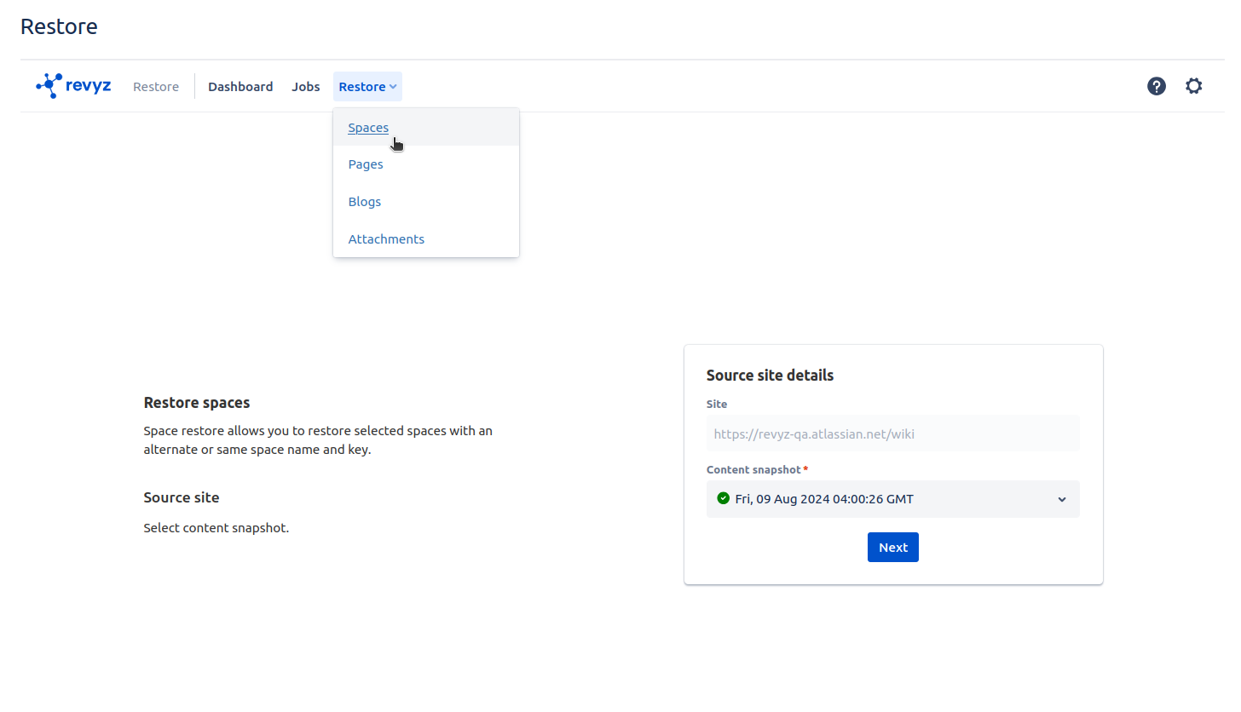Choose Pages in the Restore dropdown
Image resolution: width=1241 pixels, height=712 pixels.
pyautogui.click(x=366, y=164)
